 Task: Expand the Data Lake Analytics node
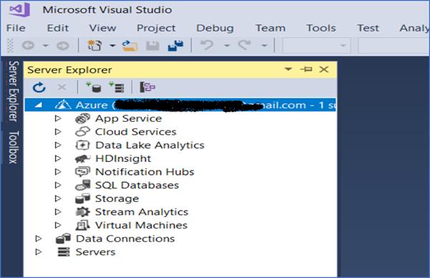(x=58, y=145)
